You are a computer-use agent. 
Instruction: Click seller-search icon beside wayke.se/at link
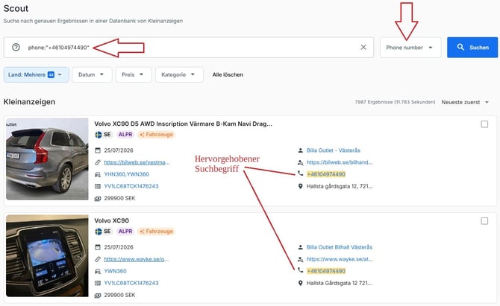point(300,259)
